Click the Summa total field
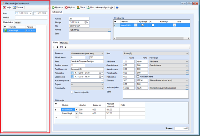200x136 pixels. (x=181, y=128)
